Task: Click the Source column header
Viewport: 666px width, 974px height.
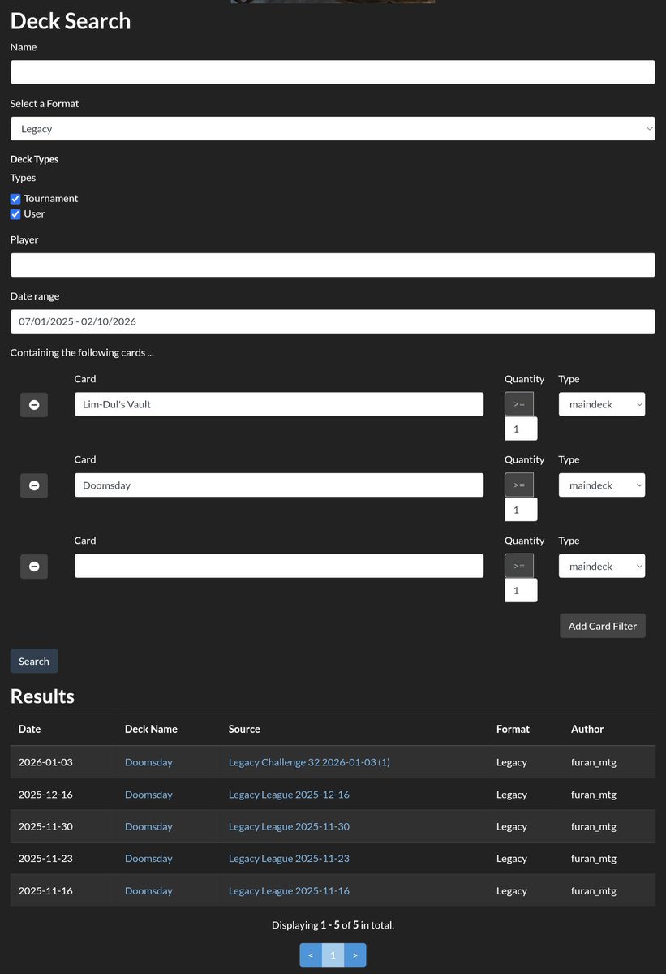Action: [244, 729]
